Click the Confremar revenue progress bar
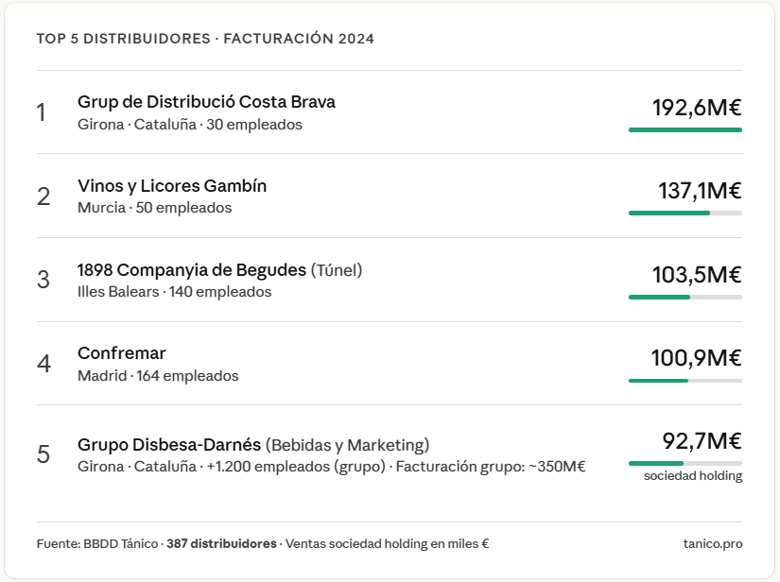The image size is (780, 582). pyautogui.click(x=685, y=381)
